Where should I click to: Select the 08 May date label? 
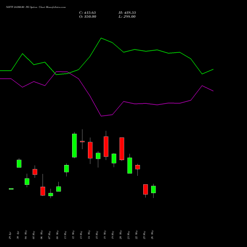coord(57,235)
